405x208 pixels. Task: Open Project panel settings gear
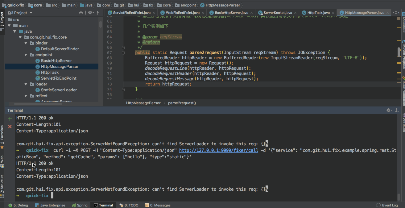90,13
